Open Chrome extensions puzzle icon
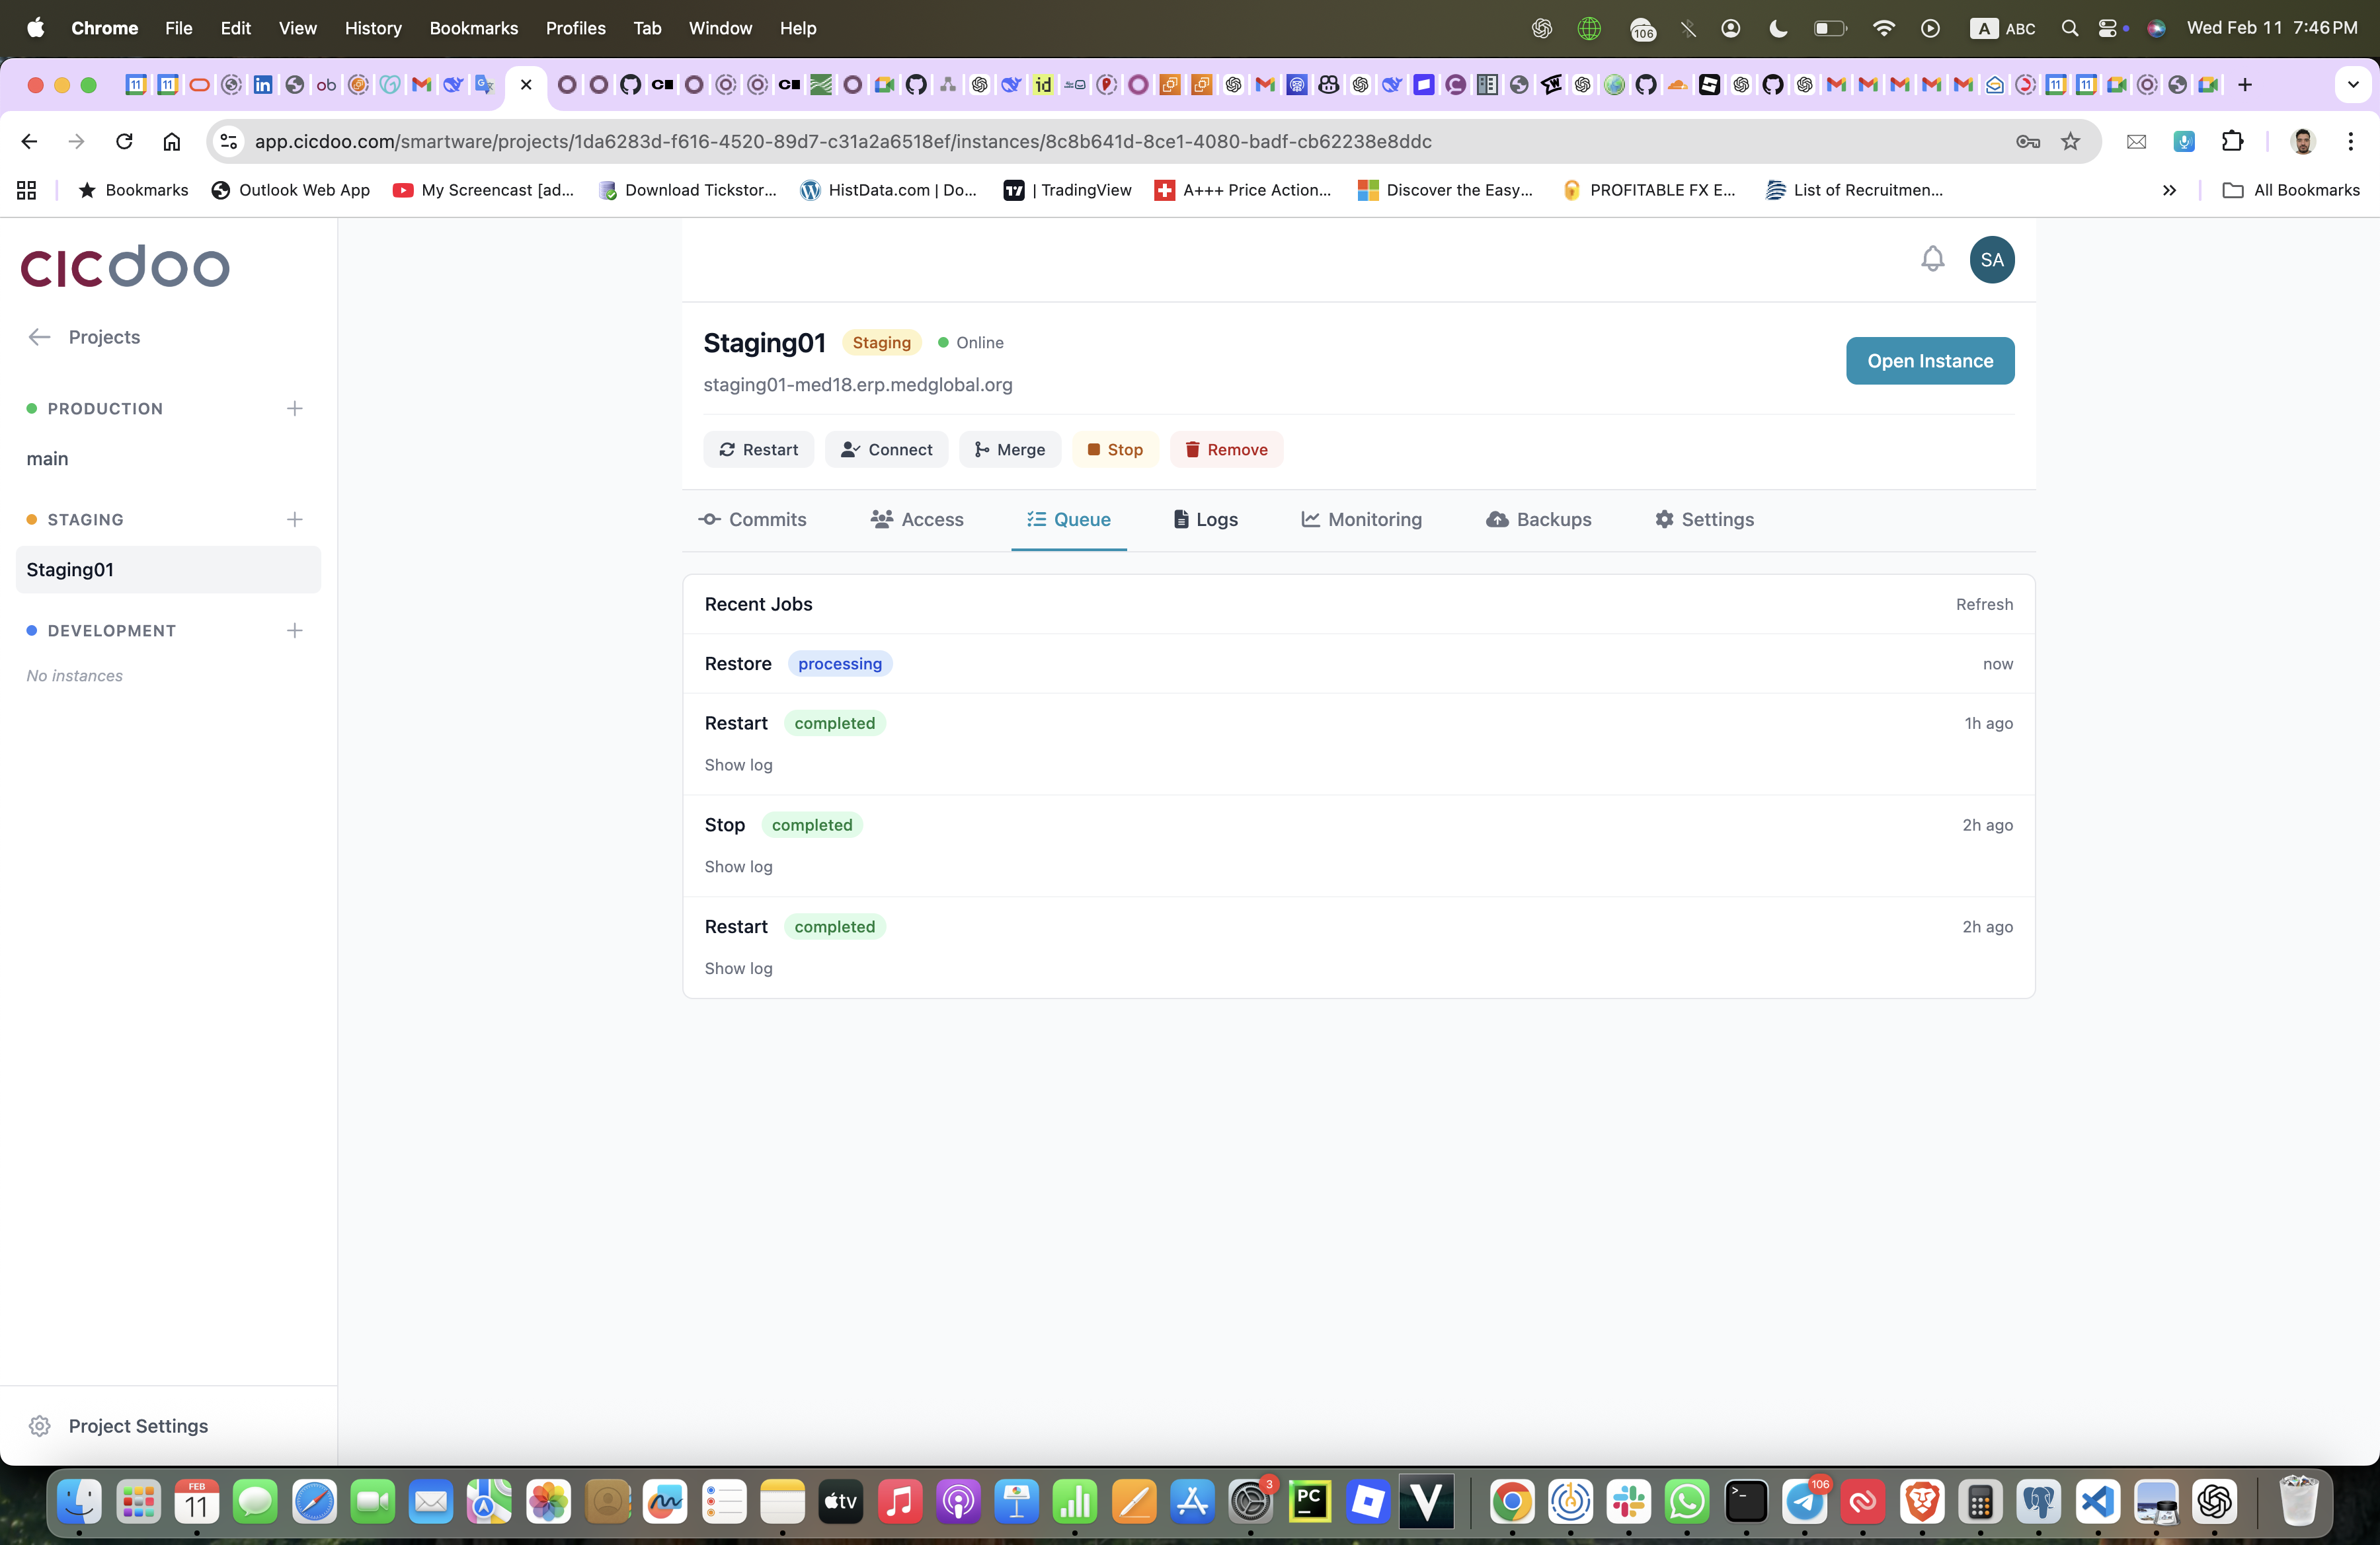Image resolution: width=2380 pixels, height=1545 pixels. 2232,142
